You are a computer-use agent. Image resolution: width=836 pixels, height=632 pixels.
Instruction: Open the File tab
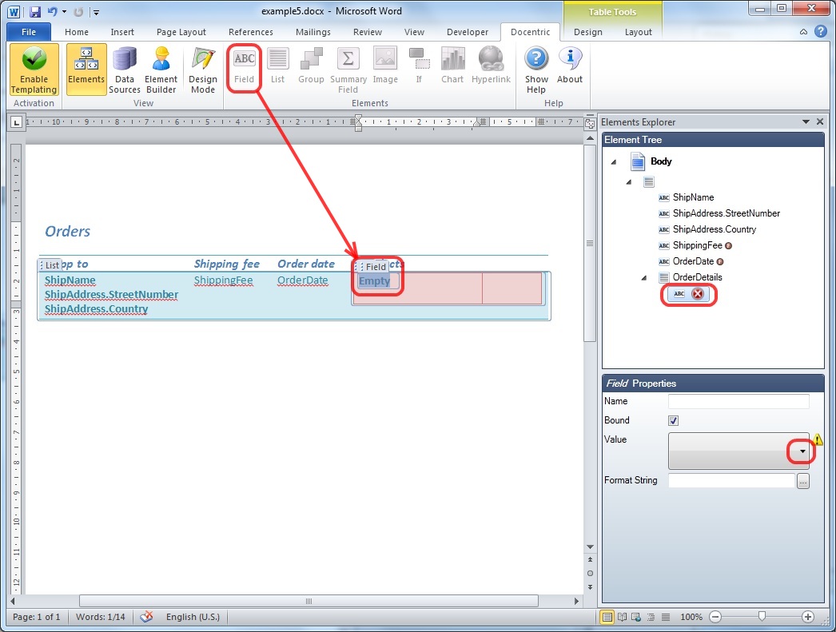tap(29, 32)
